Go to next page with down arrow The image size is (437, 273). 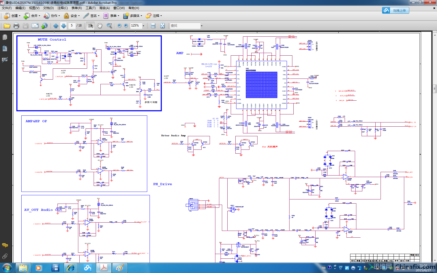(63, 26)
